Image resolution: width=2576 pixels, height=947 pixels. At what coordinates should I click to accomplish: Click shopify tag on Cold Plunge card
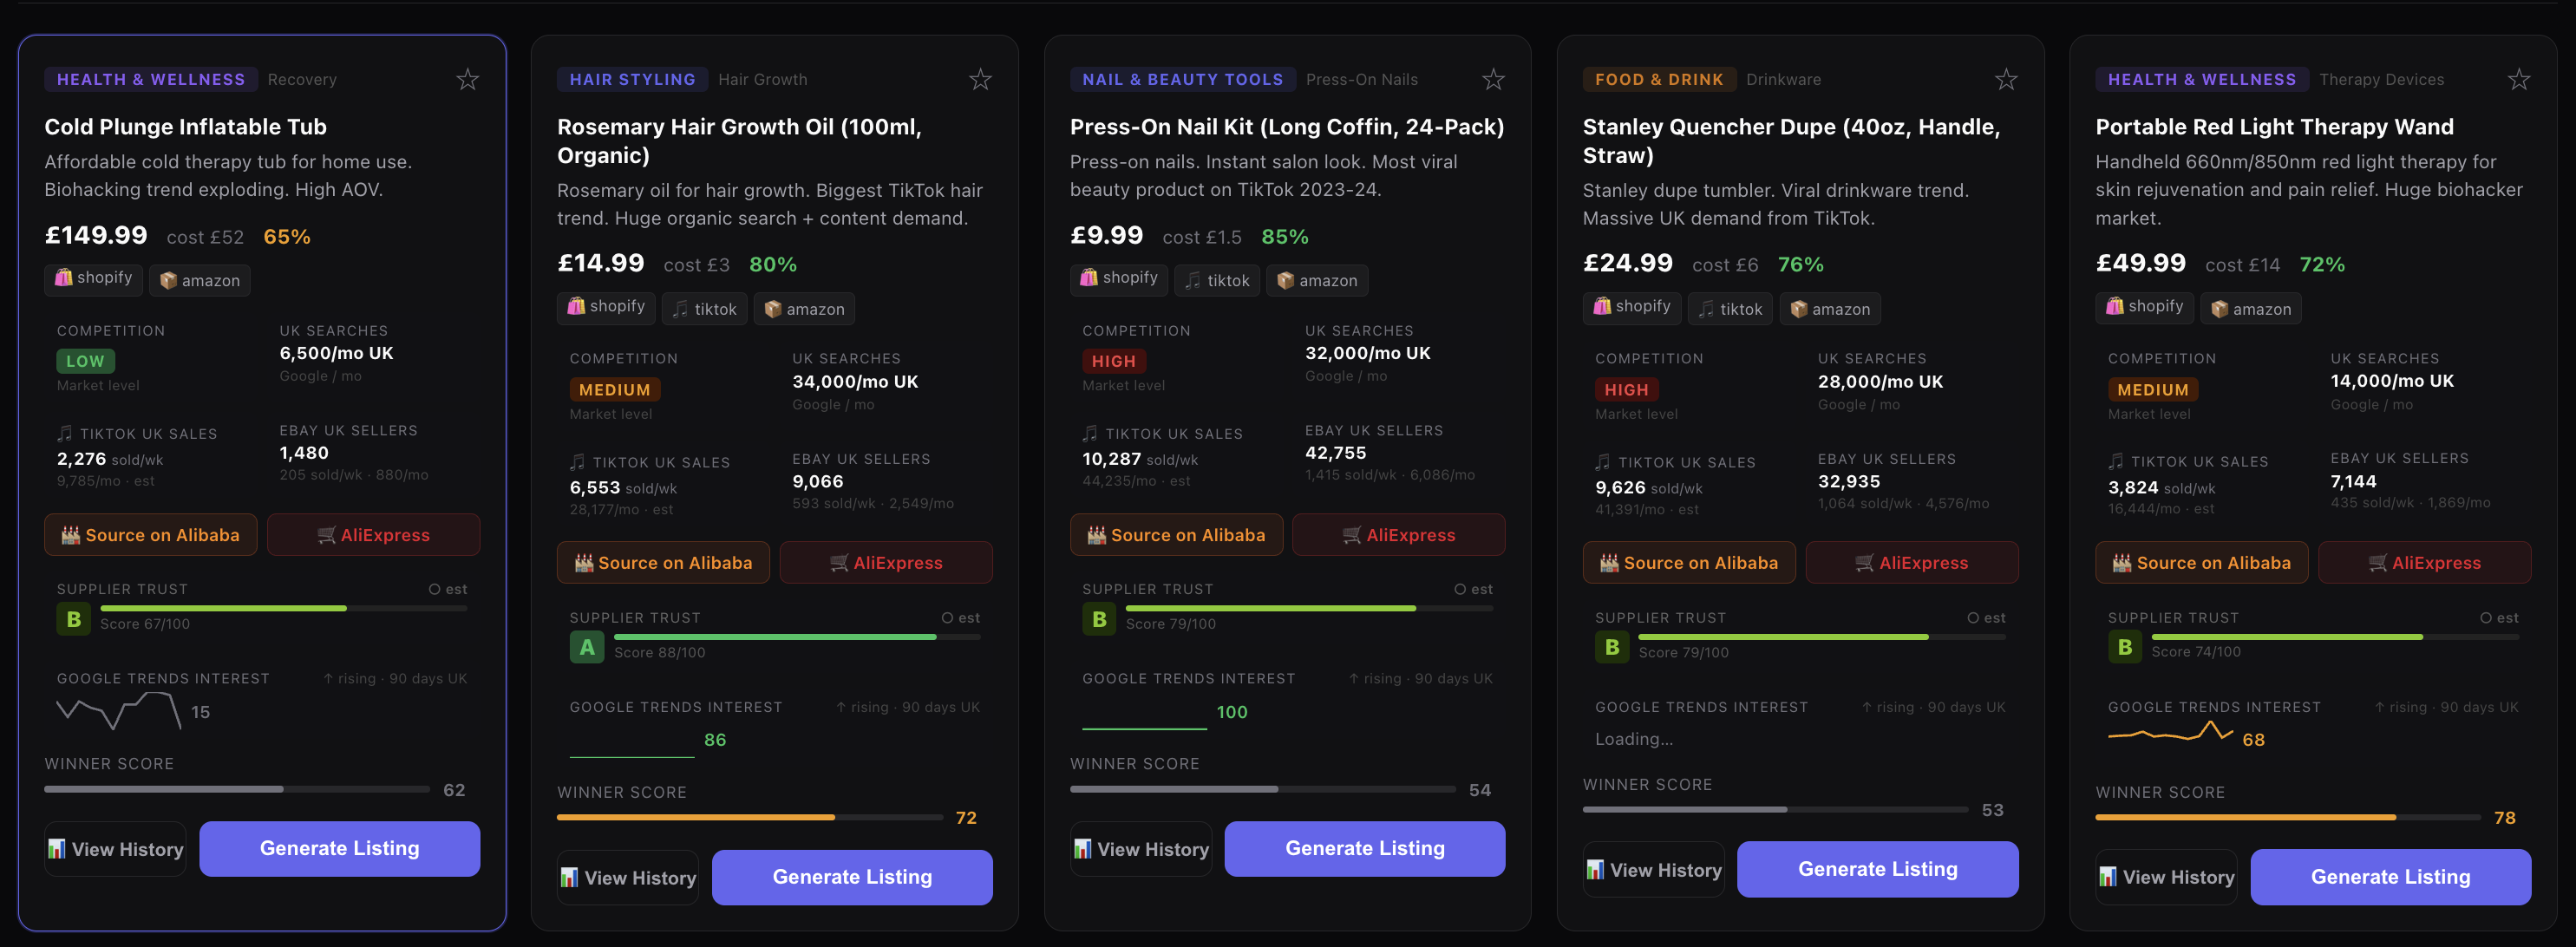pyautogui.click(x=94, y=279)
